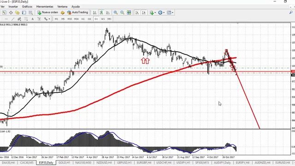Switch to the EURJPY,H4 chart tab
The width and height of the screenshot is (295, 166).
pyautogui.click(x=242, y=162)
